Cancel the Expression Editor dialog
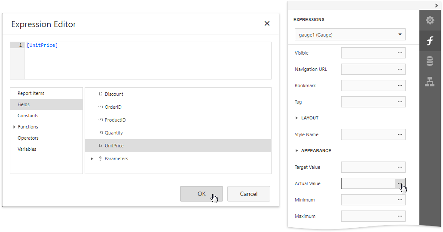This screenshot has width=443, height=232. pyautogui.click(x=248, y=194)
